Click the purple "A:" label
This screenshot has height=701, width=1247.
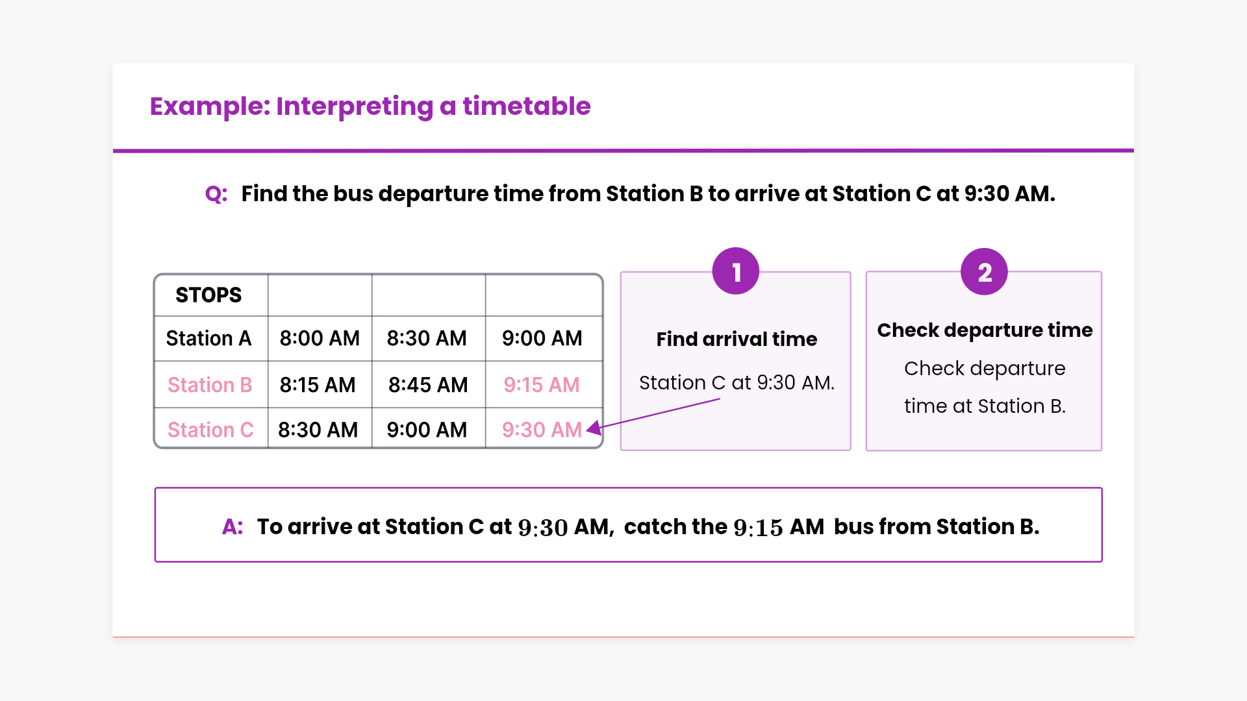coord(233,526)
